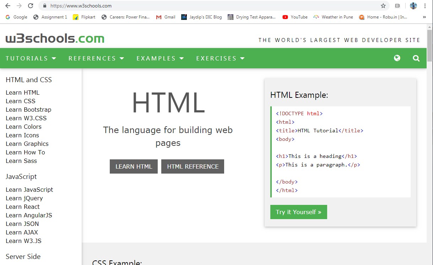
Task: Click the page vertical scrollbar thumb
Action: (430, 46)
